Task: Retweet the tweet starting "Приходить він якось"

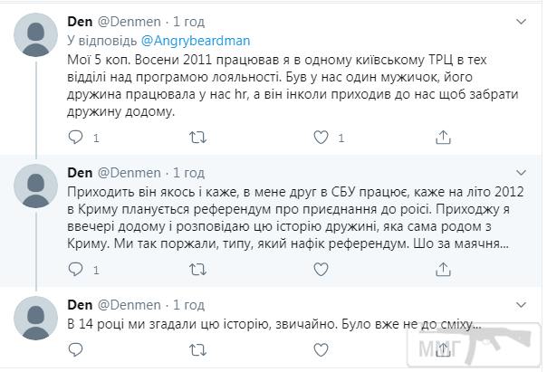Action: 197,268
